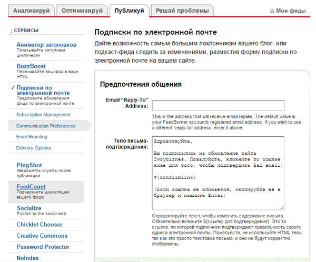Go to the Решай проблемы tab
Image resolution: width=316 pixels, height=262 pixels.
tap(182, 11)
